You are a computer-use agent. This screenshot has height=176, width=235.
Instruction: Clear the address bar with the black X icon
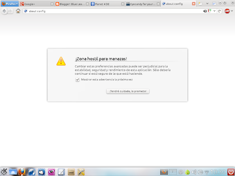point(205,11)
